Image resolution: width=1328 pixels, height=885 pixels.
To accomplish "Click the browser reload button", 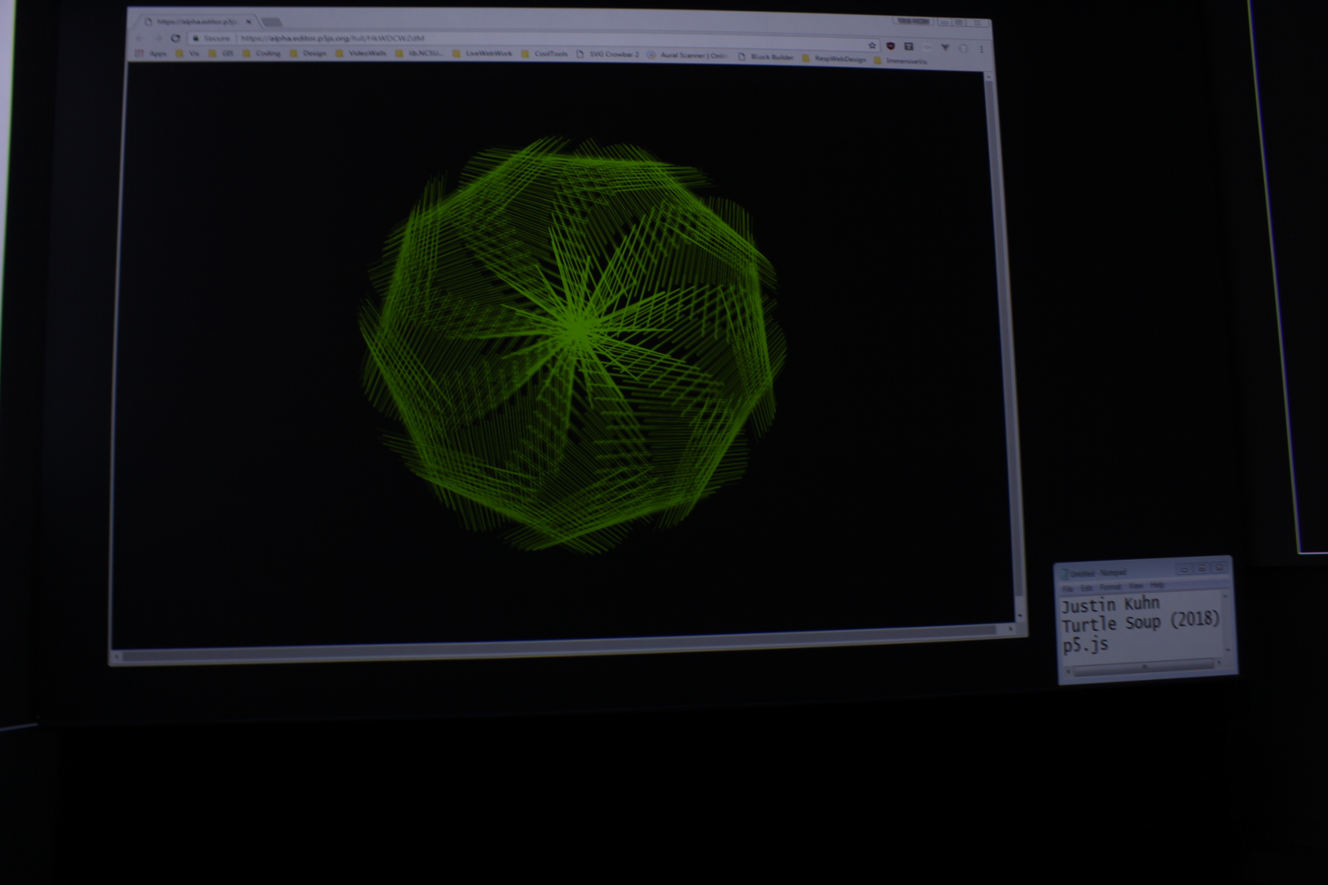I will coord(176,38).
